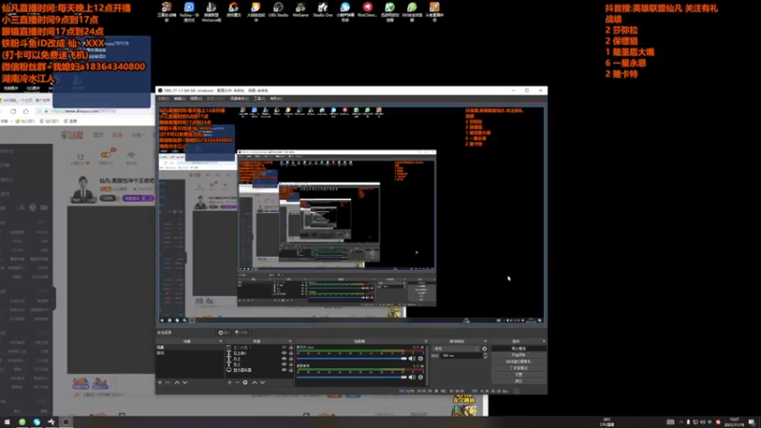761x428 pixels.
Task: Launch the Studio One desktop shortcut
Action: pos(322,10)
